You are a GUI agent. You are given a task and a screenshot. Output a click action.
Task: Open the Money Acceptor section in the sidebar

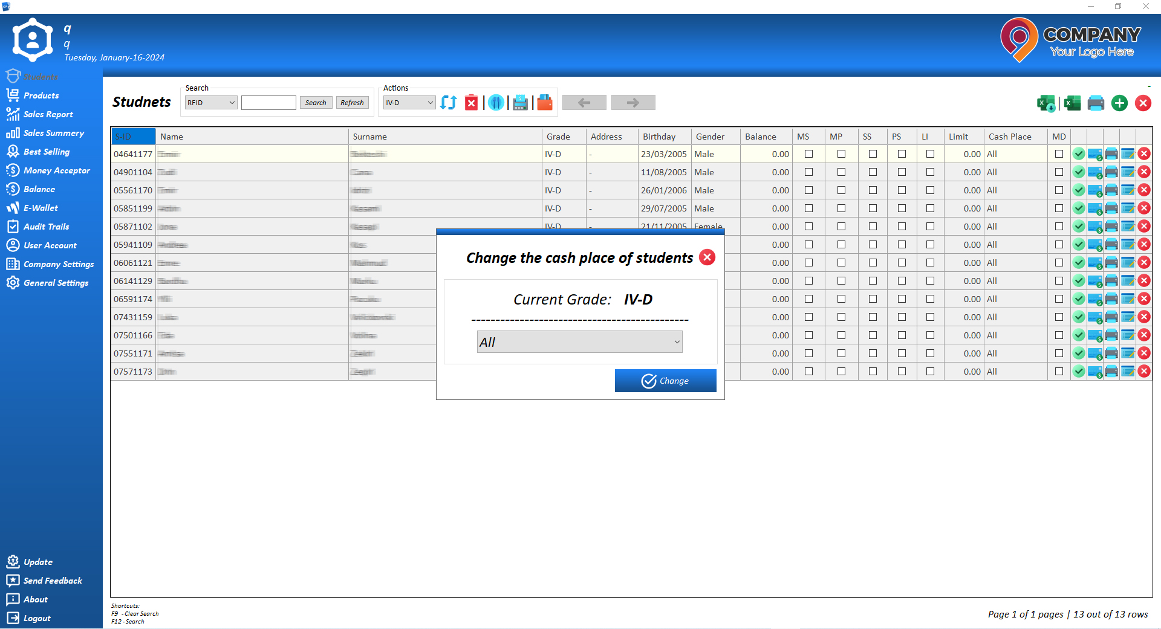[x=56, y=170]
